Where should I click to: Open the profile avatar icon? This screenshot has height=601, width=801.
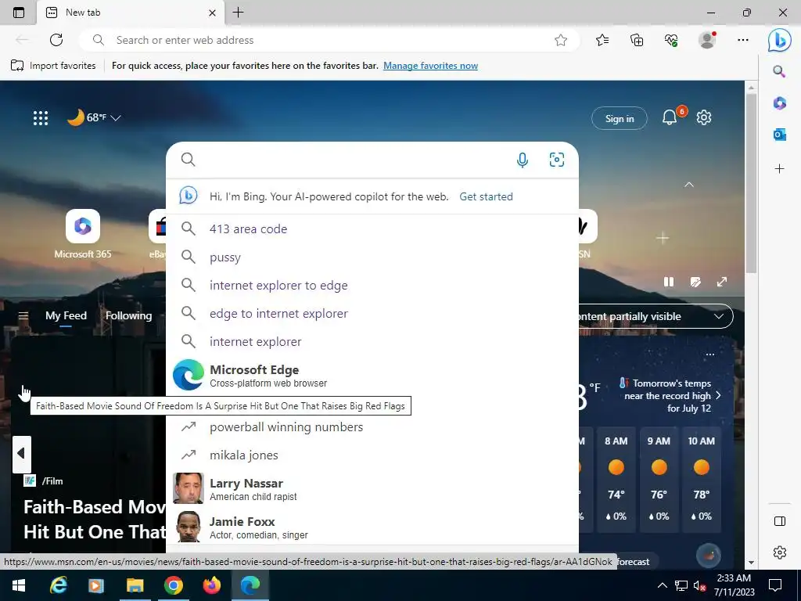[707, 40]
